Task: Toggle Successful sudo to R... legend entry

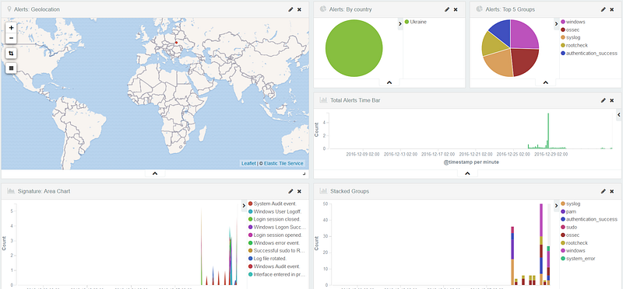Action: point(276,251)
